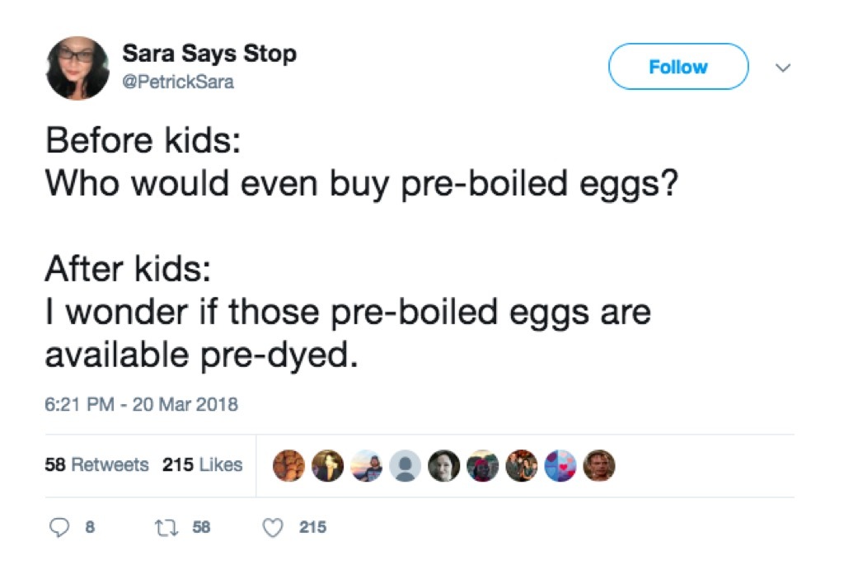Click the reply speech bubble icon
This screenshot has width=844, height=565.
(x=60, y=527)
